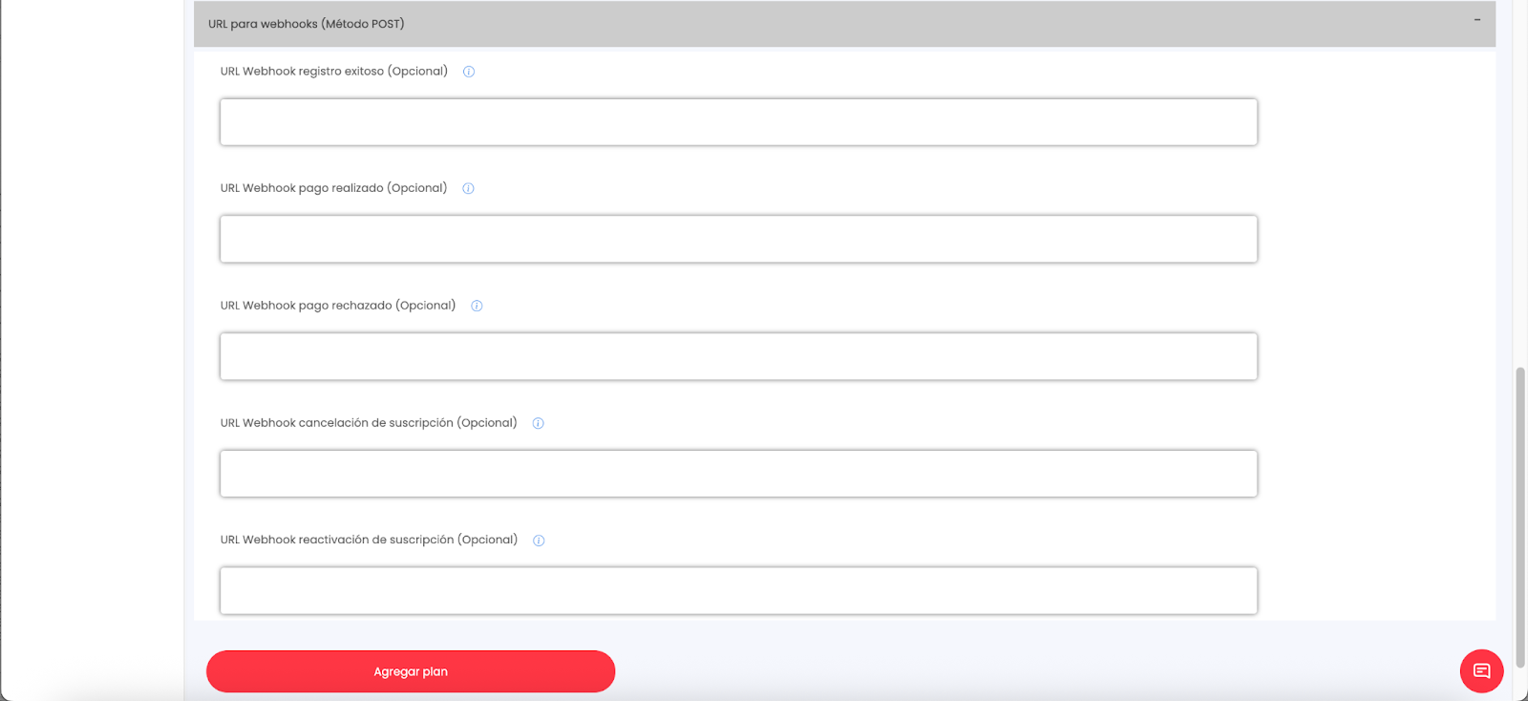Open the red chat support bubble

pyautogui.click(x=1481, y=670)
